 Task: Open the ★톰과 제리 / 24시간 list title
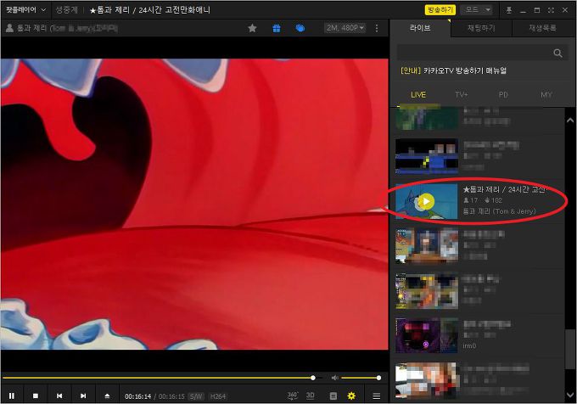pos(505,189)
